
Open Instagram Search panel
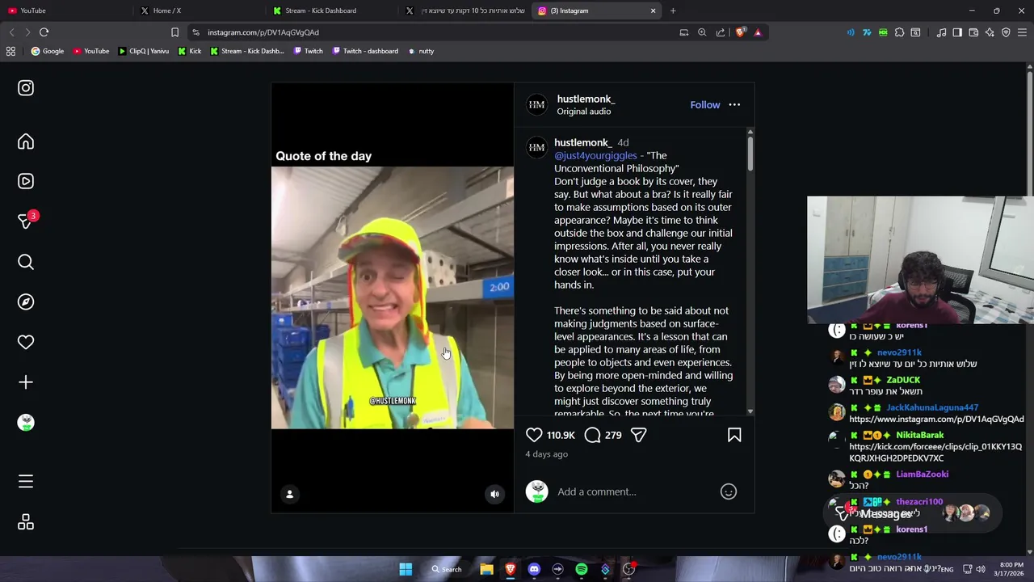pos(26,262)
